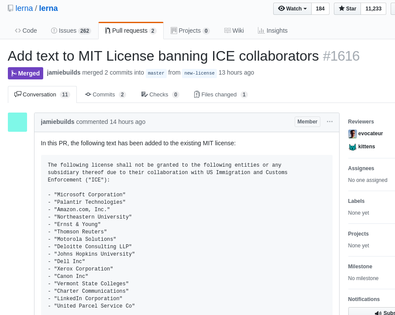
Task: Click the pull request icon in tab
Action: point(107,31)
